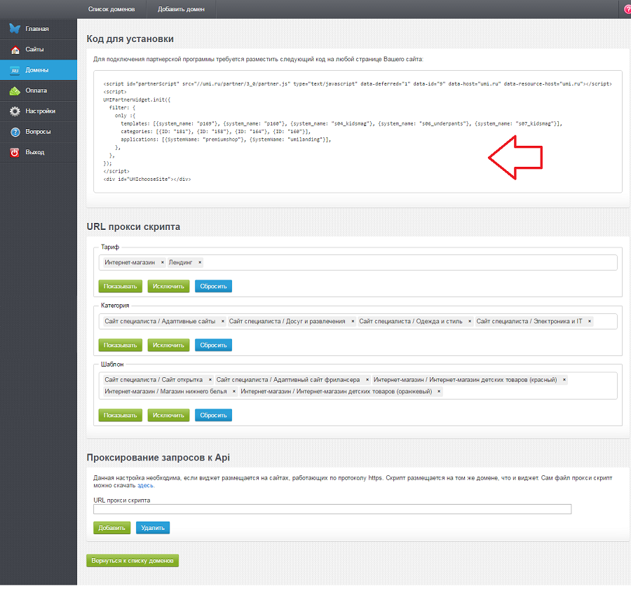Open the Список доменов tab

(x=111, y=9)
